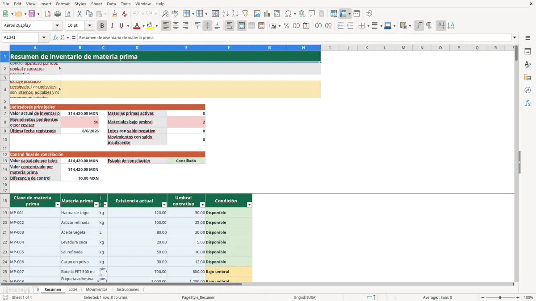This screenshot has width=536, height=301.
Task: Open the Format menu
Action: click(63, 4)
